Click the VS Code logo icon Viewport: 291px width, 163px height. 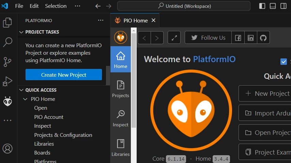pyautogui.click(x=5, y=6)
